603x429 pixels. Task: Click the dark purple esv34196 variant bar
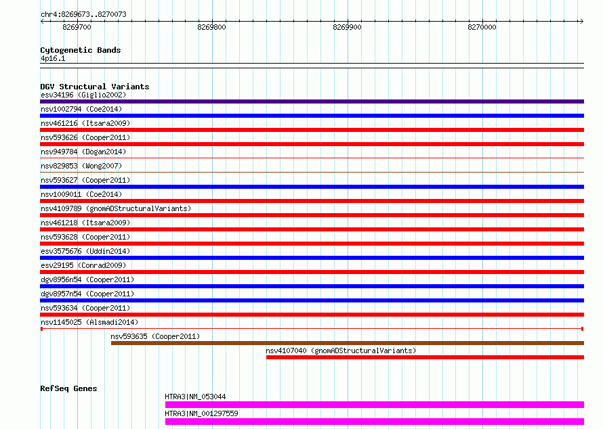tap(312, 101)
